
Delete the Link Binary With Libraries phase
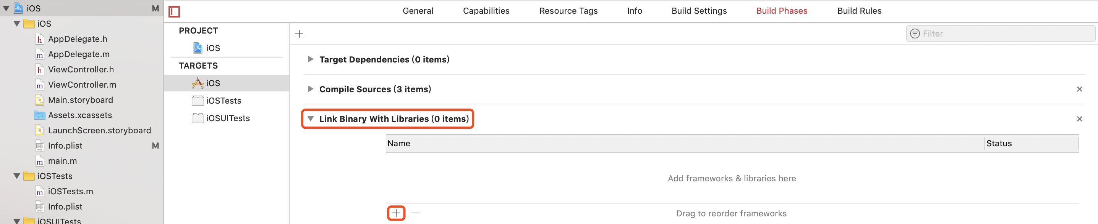click(x=1079, y=119)
